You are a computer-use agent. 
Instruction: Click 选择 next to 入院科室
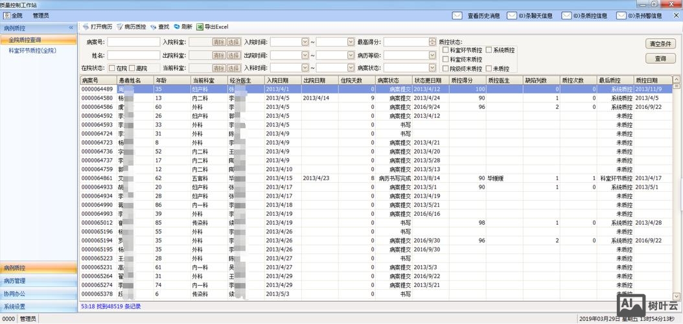(x=233, y=42)
